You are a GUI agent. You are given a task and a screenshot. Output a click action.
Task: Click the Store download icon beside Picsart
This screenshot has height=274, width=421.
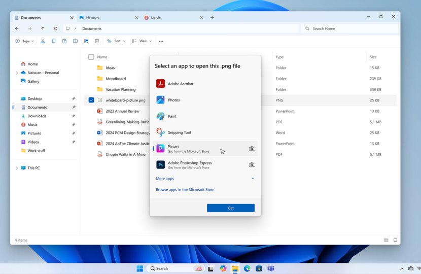(x=252, y=149)
